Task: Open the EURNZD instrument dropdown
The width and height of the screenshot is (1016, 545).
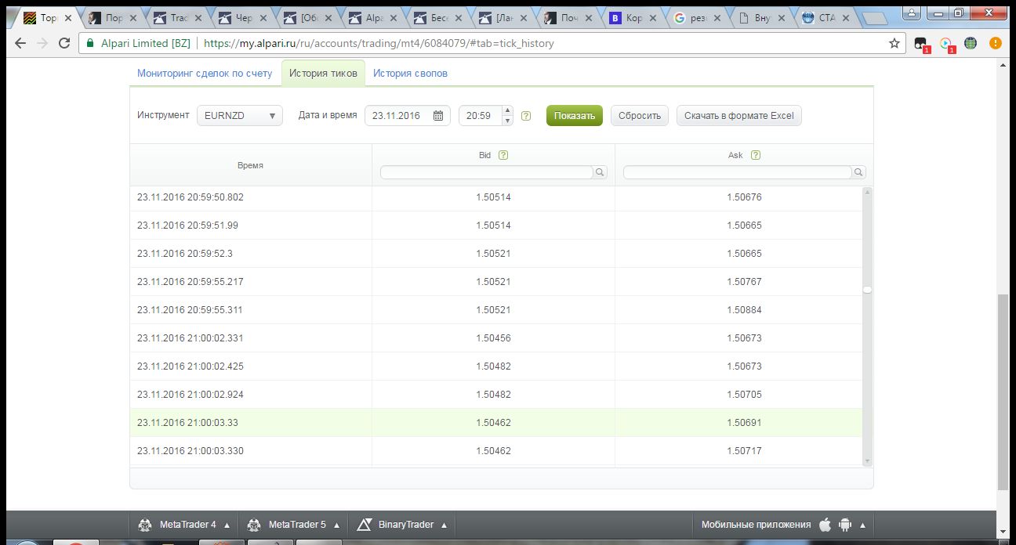Action: tap(239, 116)
